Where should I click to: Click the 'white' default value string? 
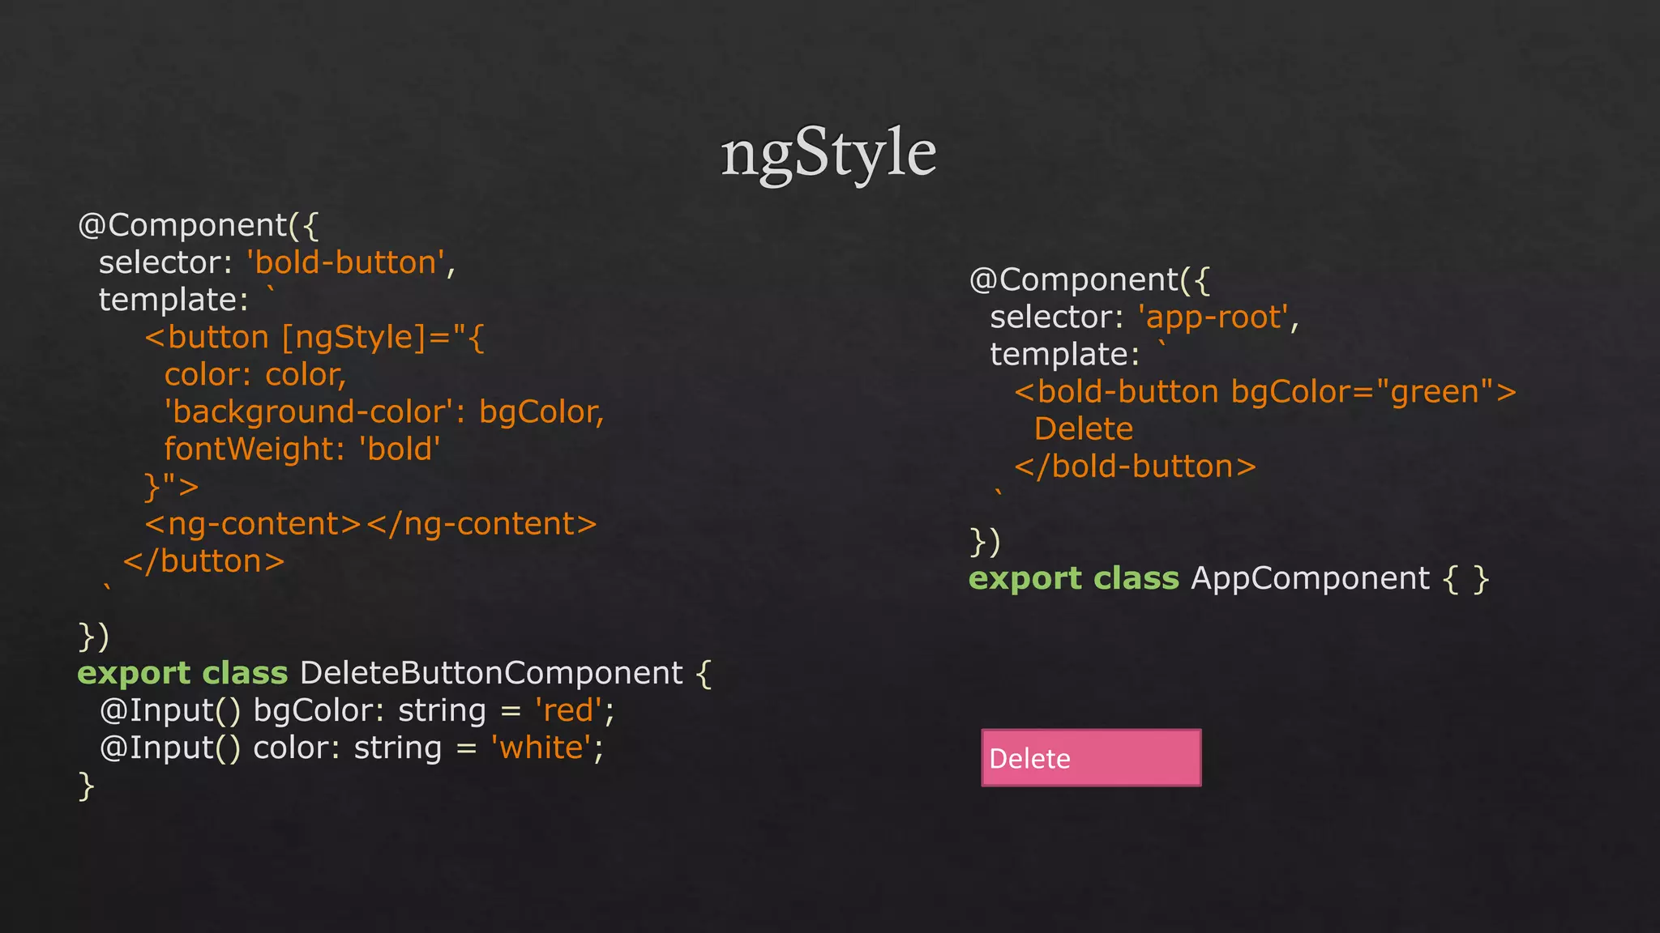[541, 748]
